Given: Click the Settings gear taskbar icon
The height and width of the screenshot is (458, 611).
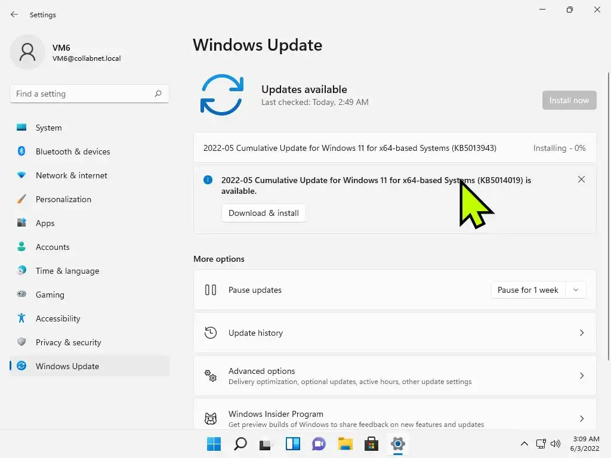Looking at the screenshot, I should click(398, 444).
